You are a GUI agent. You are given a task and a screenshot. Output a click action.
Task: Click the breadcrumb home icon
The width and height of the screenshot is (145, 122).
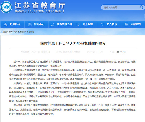1,32
